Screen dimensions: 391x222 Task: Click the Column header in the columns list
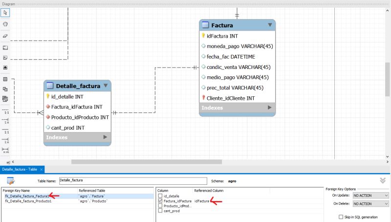(163, 191)
